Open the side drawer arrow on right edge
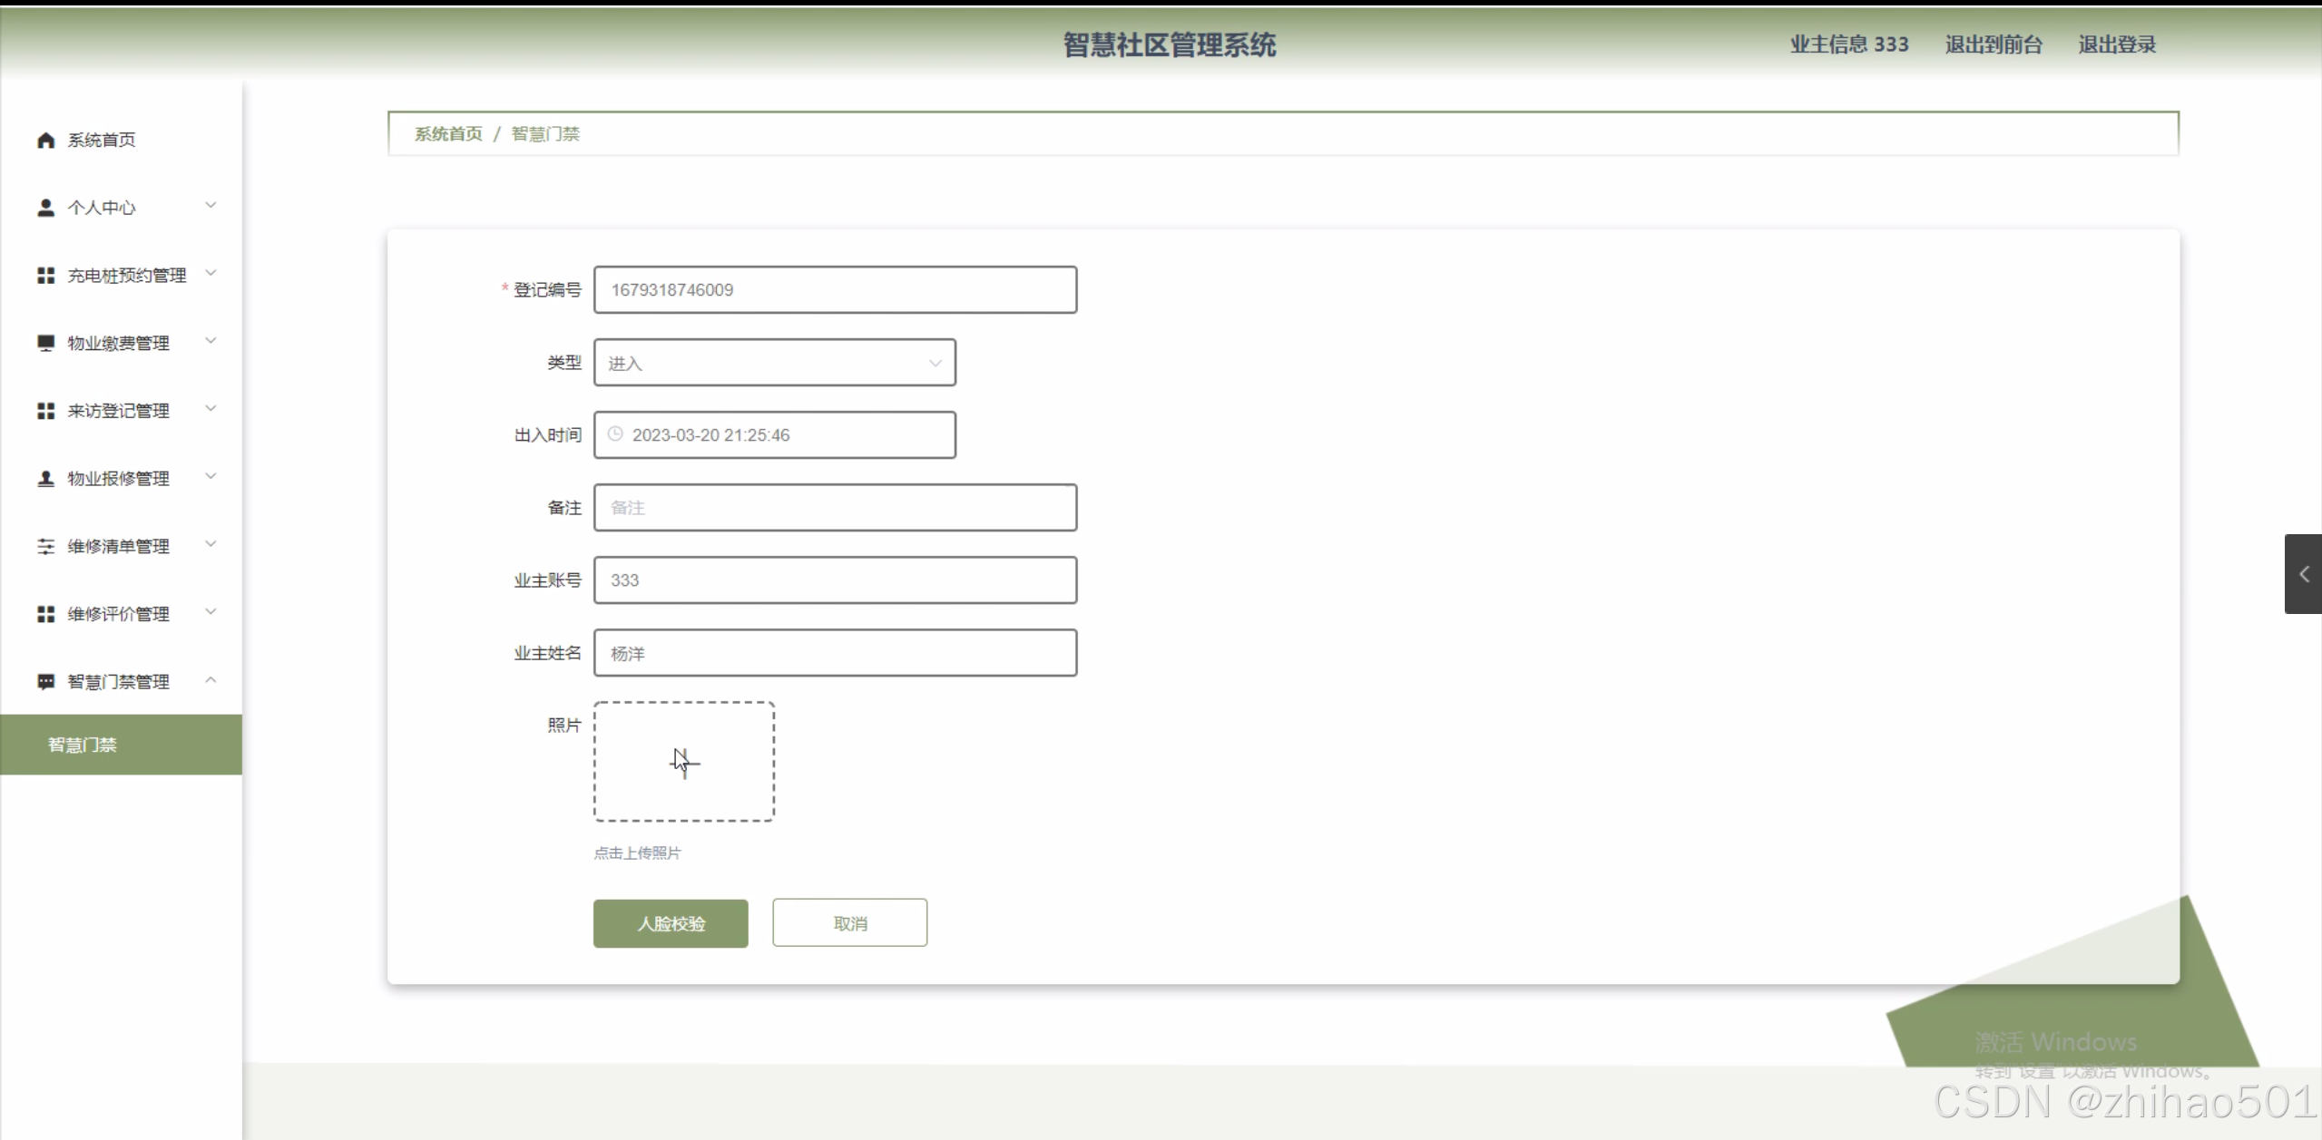The width and height of the screenshot is (2322, 1140). click(2303, 574)
